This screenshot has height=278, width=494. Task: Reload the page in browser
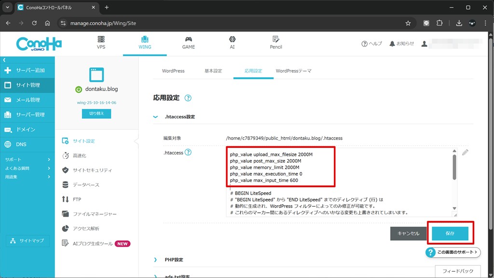[34, 23]
